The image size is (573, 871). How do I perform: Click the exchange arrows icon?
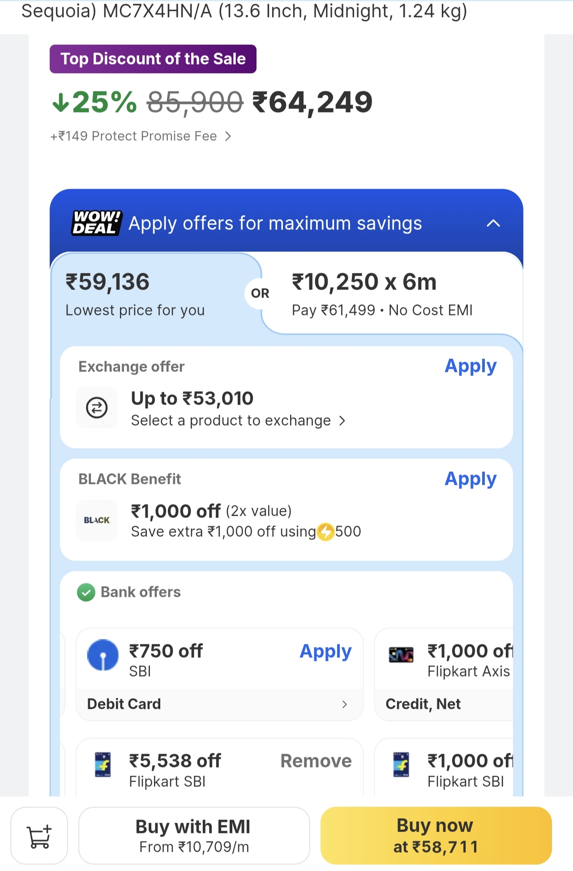(x=97, y=408)
